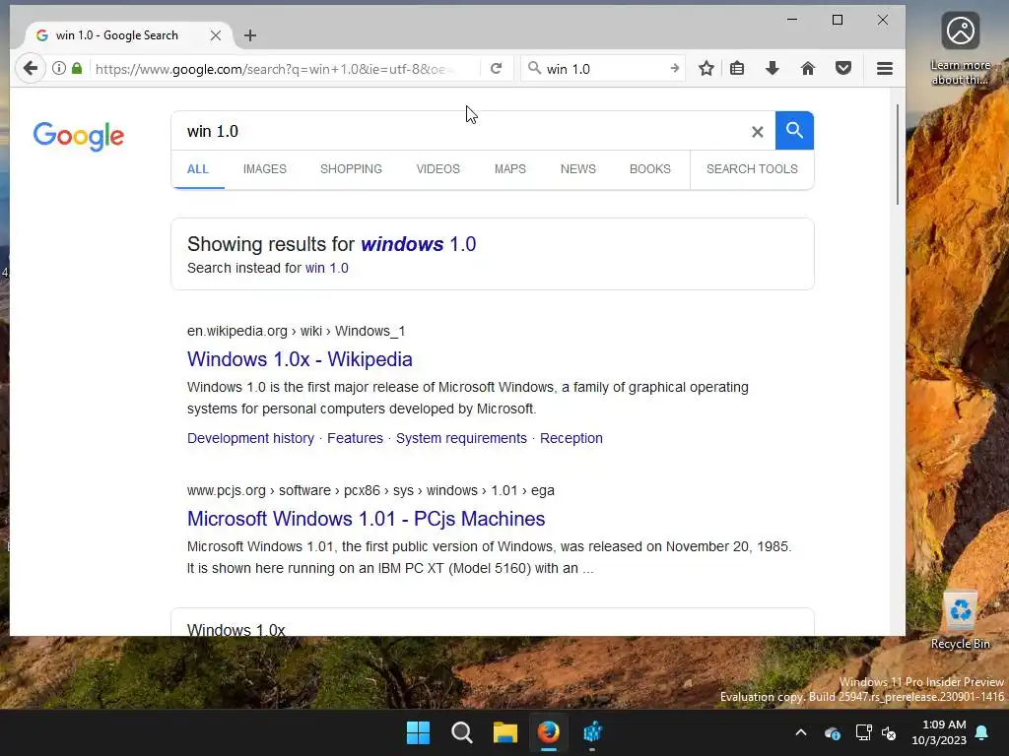
Task: Open site information icon in address bar
Action: click(58, 68)
